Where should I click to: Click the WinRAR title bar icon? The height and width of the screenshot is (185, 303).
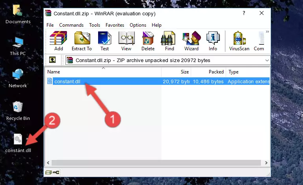tap(48, 13)
